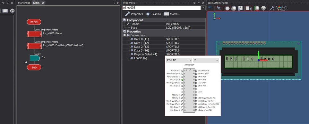Image resolution: width=309 pixels, height=124 pixels.
Task: Open the Macros sub-tab
Action: tap(171, 14)
